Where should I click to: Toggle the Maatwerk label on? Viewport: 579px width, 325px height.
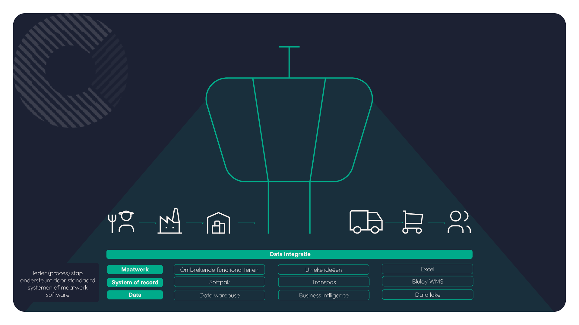pos(134,270)
